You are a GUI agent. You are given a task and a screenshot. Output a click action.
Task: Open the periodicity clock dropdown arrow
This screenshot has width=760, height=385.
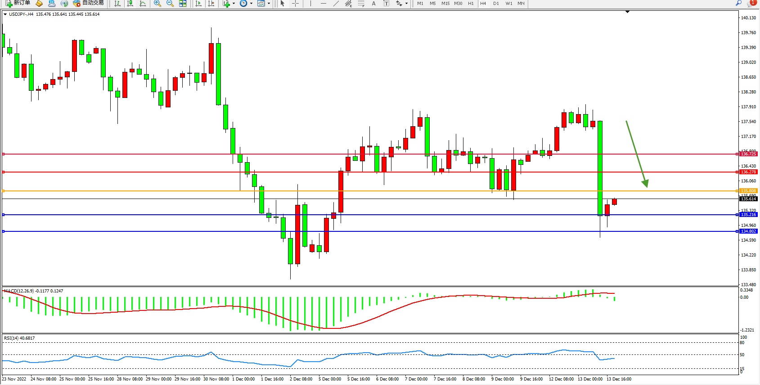[251, 4]
